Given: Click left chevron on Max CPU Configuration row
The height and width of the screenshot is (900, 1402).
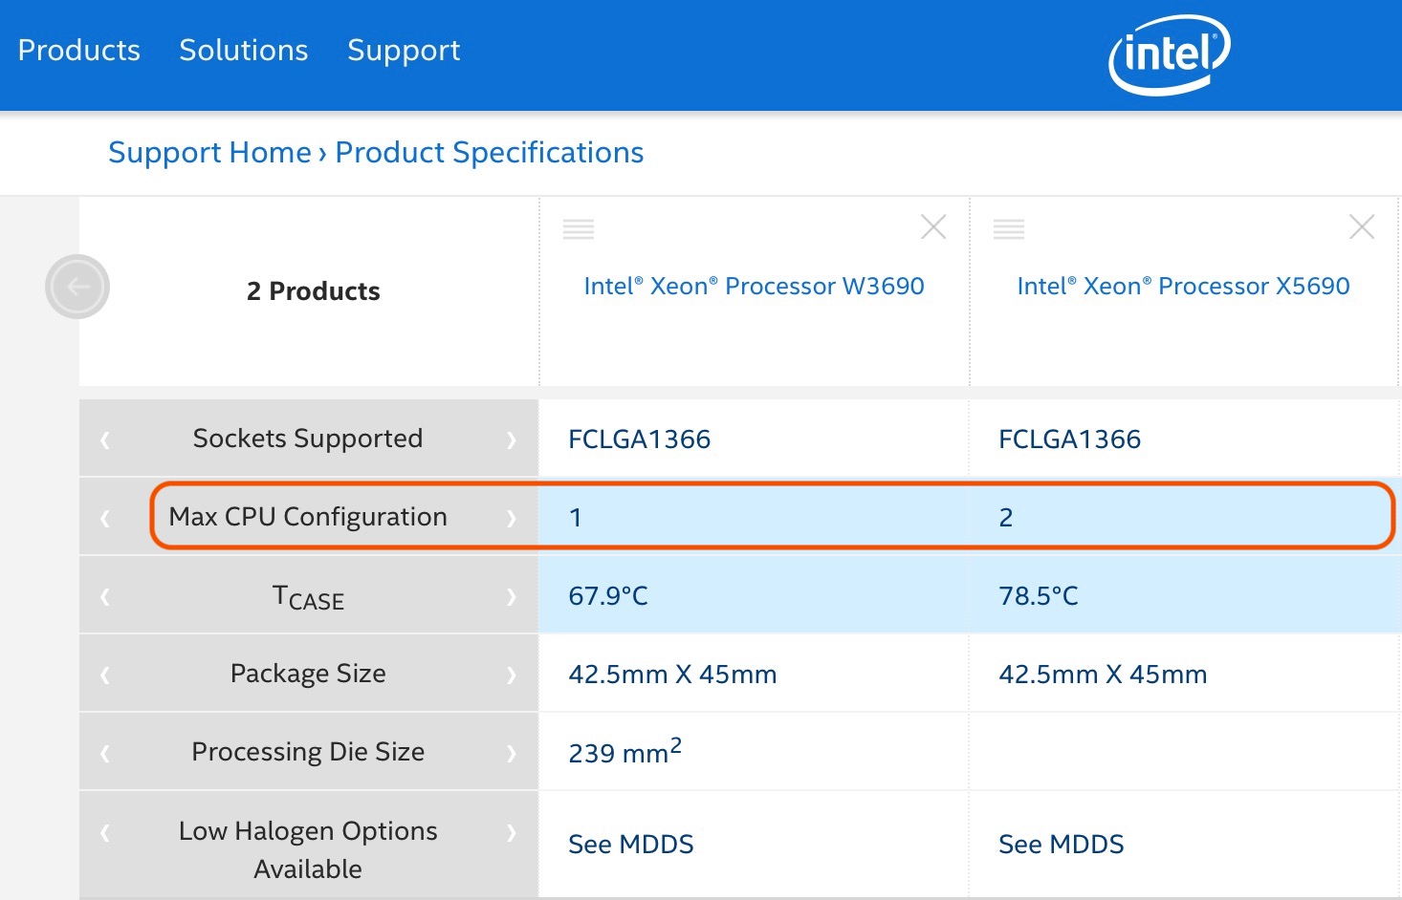Looking at the screenshot, I should (x=105, y=518).
